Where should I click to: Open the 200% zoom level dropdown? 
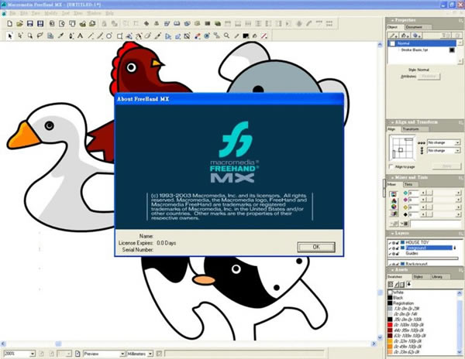[19, 354]
